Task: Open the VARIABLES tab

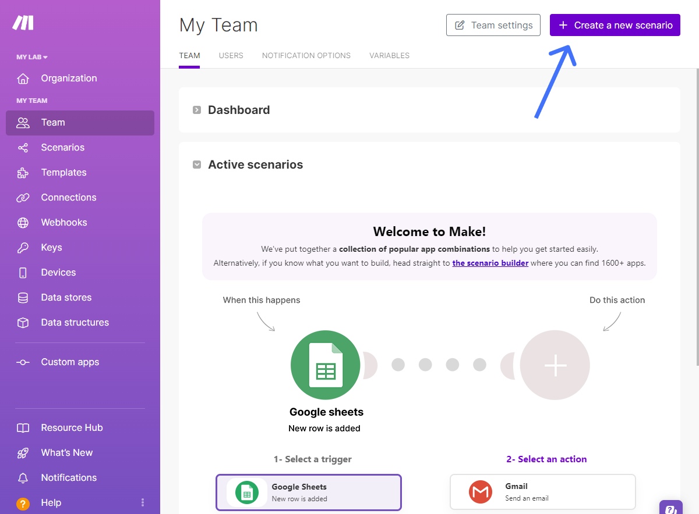Action: [x=389, y=56]
